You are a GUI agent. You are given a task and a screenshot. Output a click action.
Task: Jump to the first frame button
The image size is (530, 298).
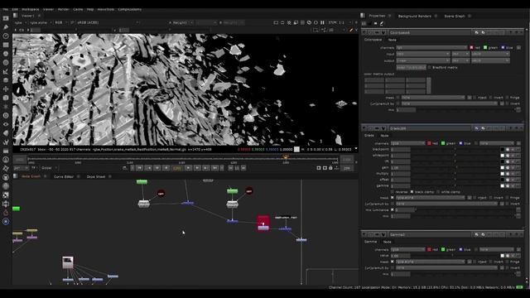pyautogui.click(x=139, y=168)
